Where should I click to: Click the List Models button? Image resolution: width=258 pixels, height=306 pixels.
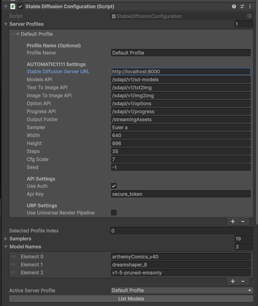[131, 298]
